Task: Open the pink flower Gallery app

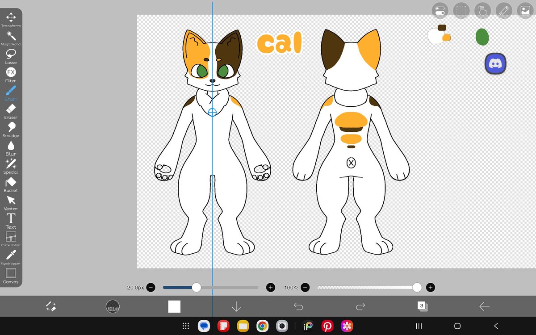Action: click(347, 326)
